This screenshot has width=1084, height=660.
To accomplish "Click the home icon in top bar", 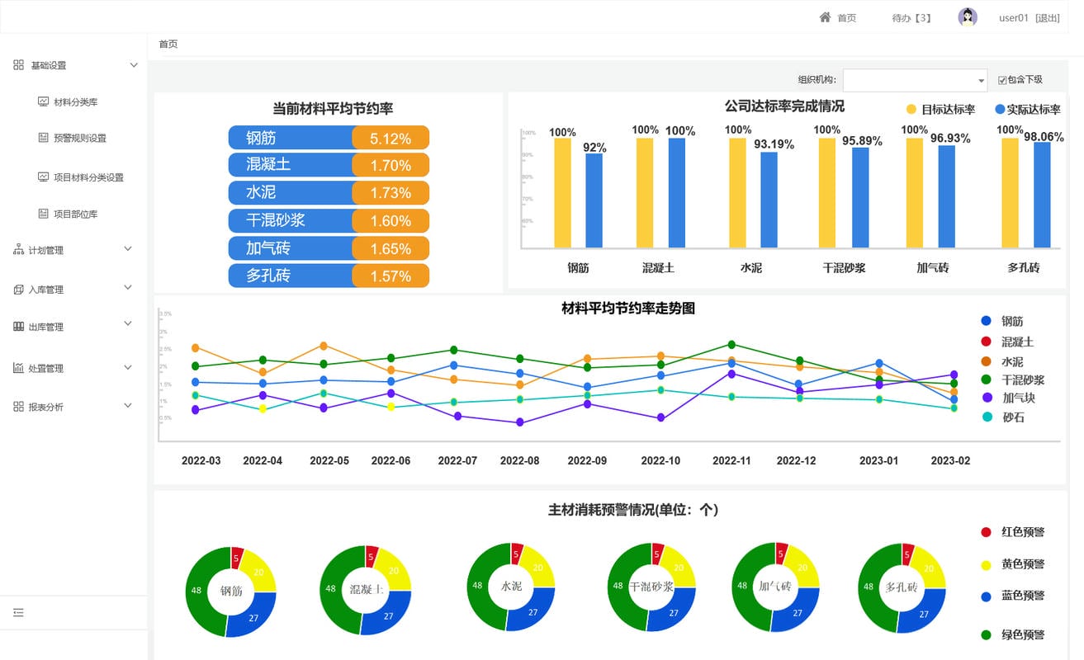I will click(x=825, y=17).
